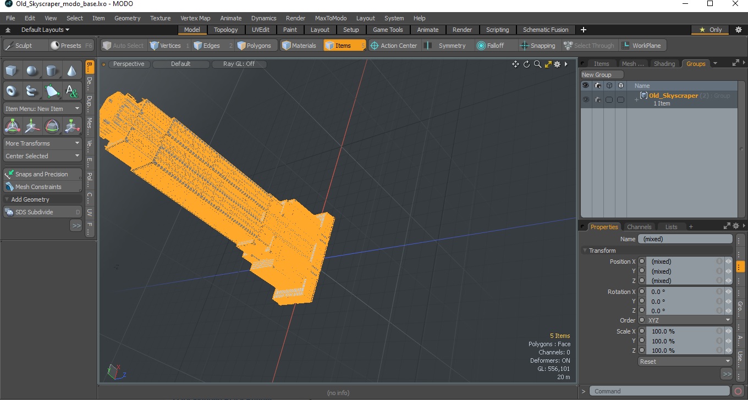This screenshot has width=748, height=400.
Task: Collapse the Add Geometry section
Action: tap(7, 199)
